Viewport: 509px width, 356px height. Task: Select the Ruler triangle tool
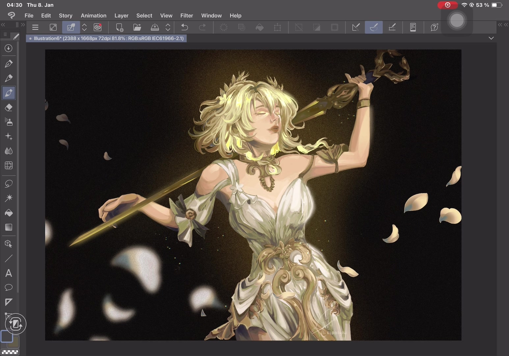coord(9,302)
